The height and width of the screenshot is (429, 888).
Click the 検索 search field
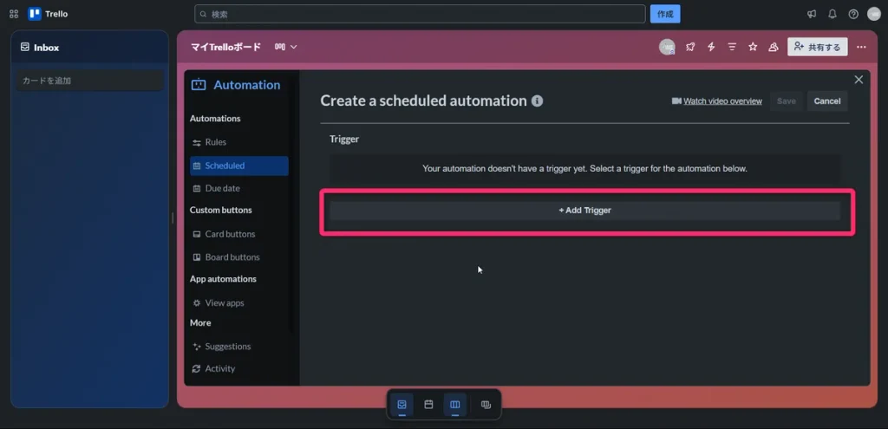point(420,14)
